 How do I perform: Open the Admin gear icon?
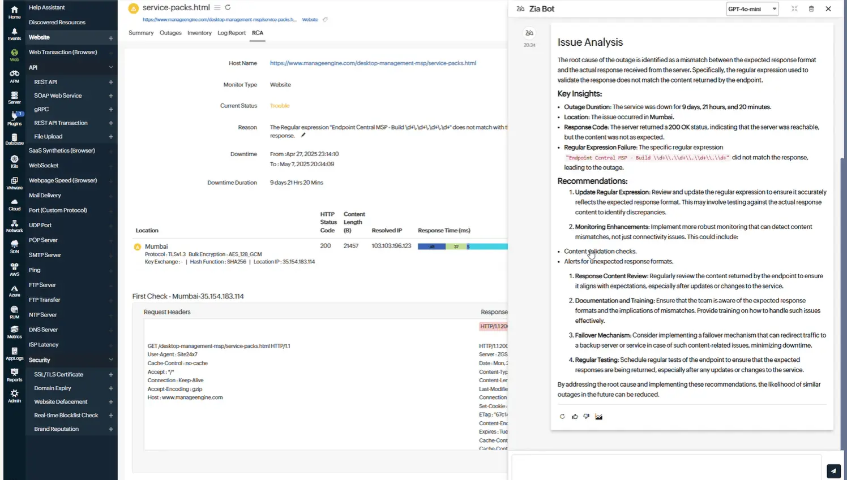pyautogui.click(x=14, y=396)
